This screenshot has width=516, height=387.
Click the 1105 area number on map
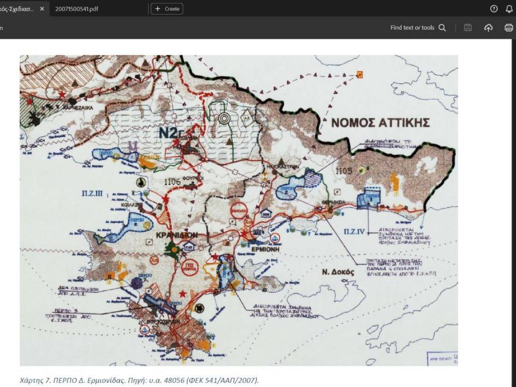[344, 171]
